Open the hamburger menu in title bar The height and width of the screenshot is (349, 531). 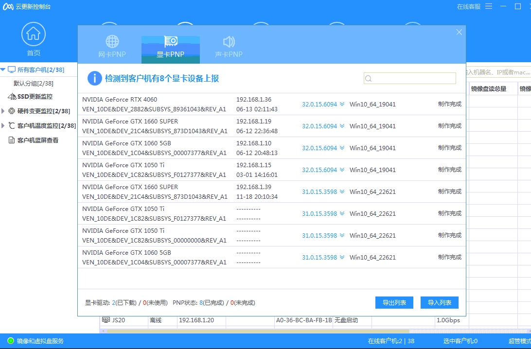[x=488, y=6]
